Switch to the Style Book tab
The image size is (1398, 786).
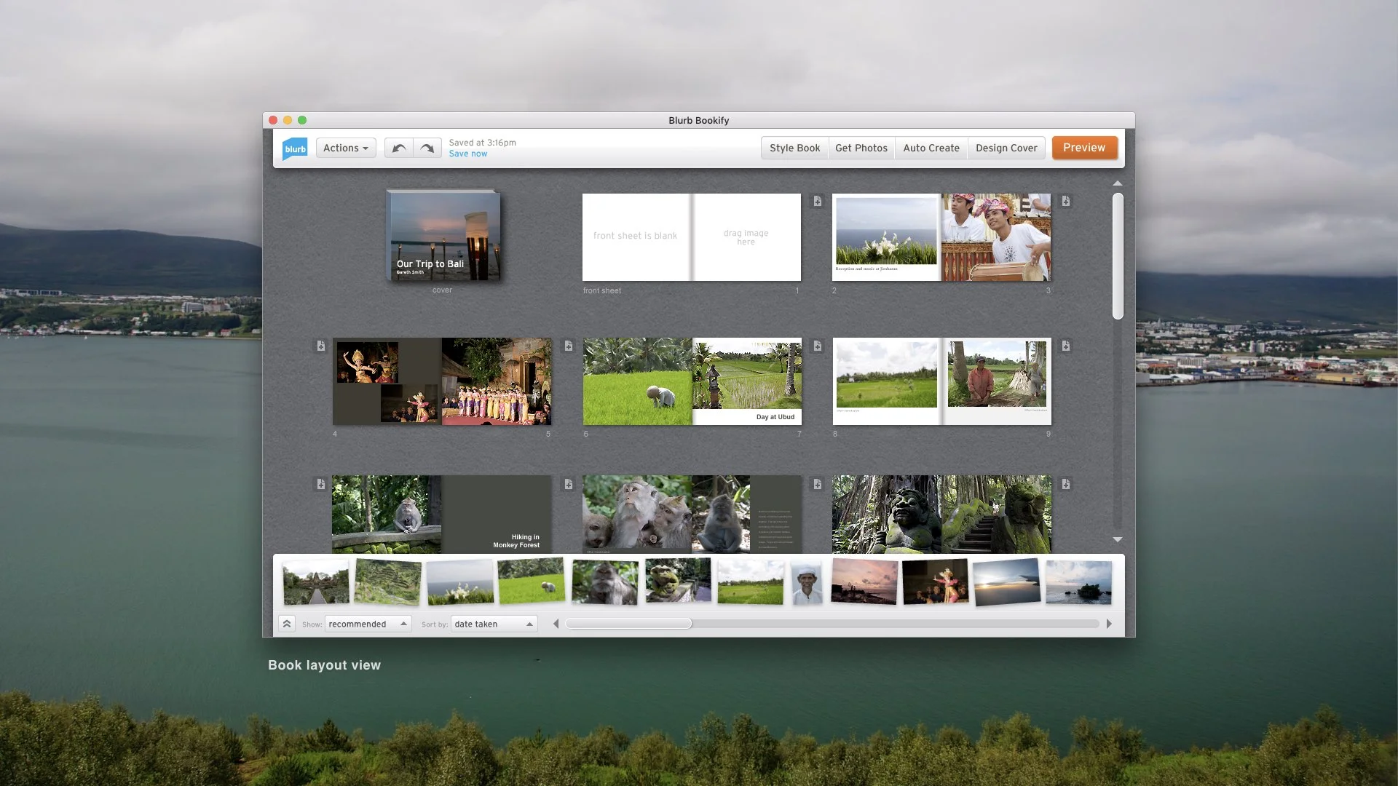pyautogui.click(x=794, y=148)
